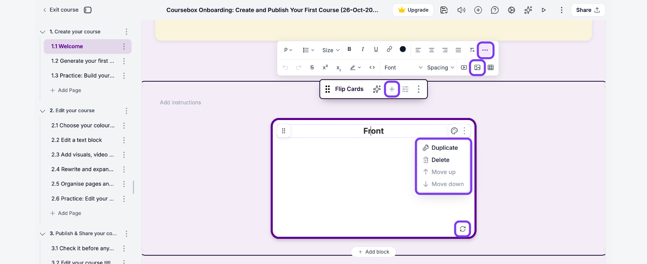The width and height of the screenshot is (647, 264).
Task: Collapse section 1. Create your course
Action: pos(42,32)
